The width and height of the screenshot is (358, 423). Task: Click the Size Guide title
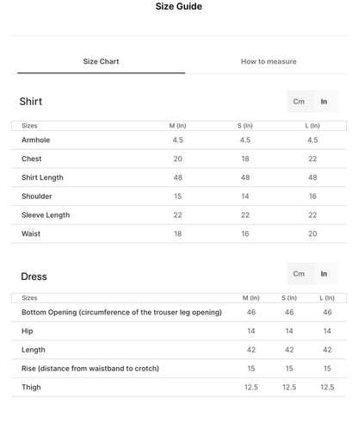coord(179,6)
